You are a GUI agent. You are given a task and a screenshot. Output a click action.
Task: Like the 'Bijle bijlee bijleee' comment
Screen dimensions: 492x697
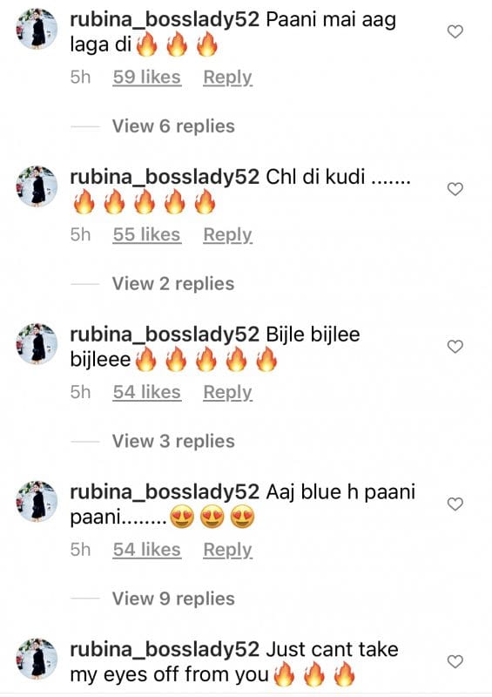pyautogui.click(x=455, y=346)
